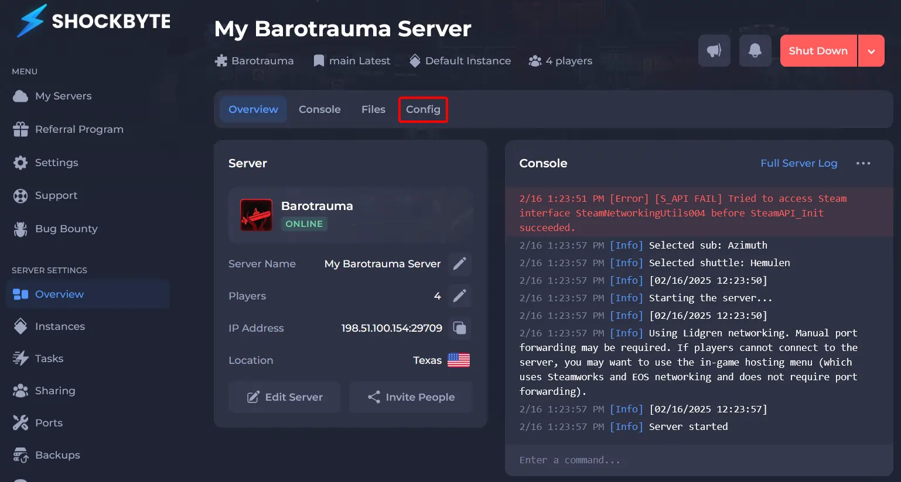Open the Full Server Log link
This screenshot has width=901, height=482.
pos(798,163)
